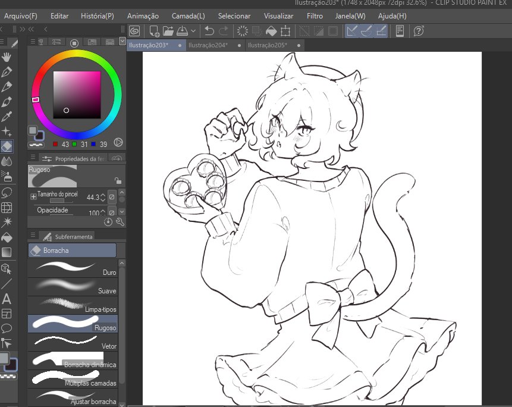Viewport: 512px width, 407px height.
Task: Select the Fill bucket tool in left toolbar
Action: click(6, 237)
